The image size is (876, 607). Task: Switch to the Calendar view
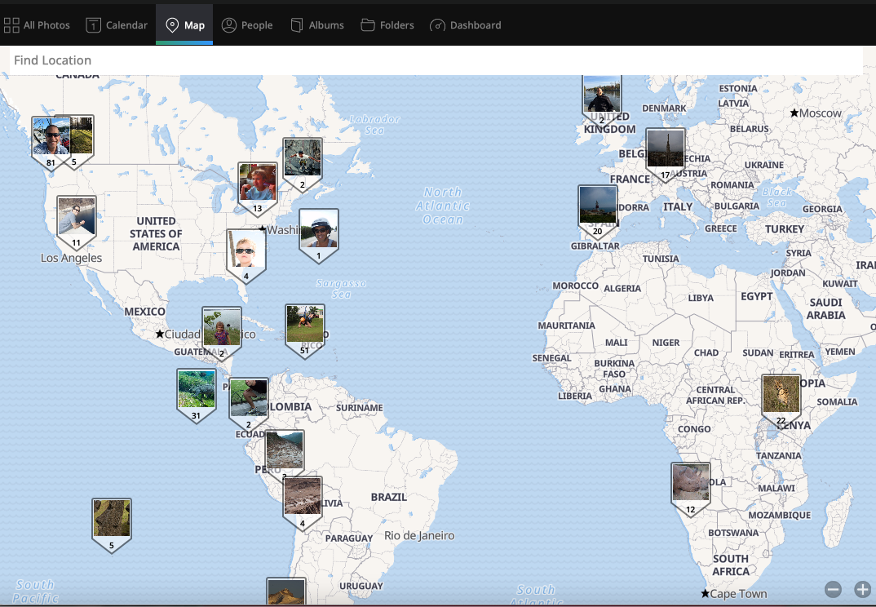click(117, 25)
